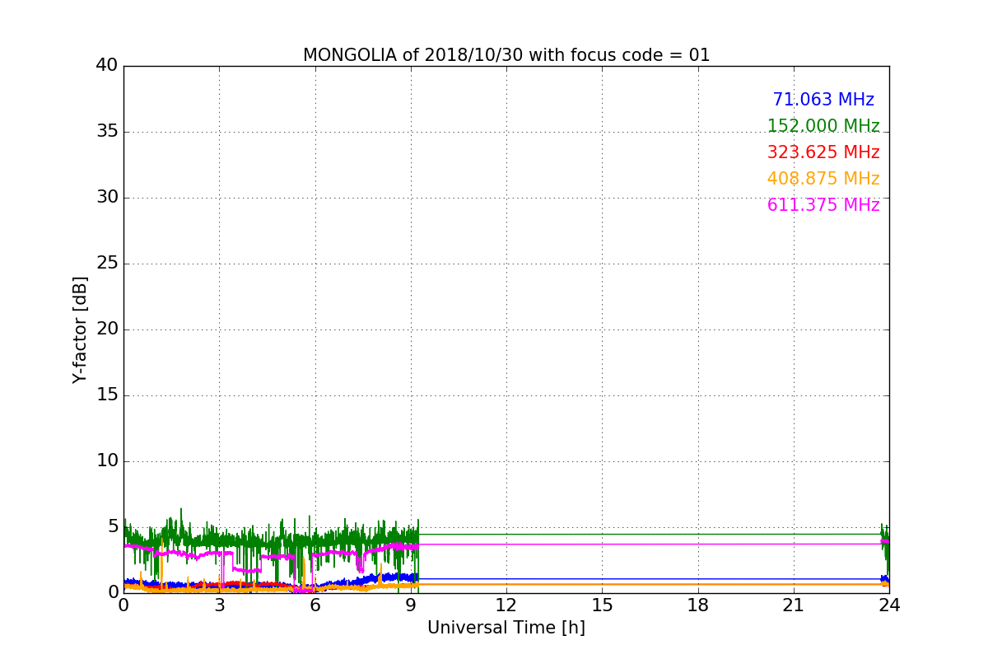Image resolution: width=988 pixels, height=659 pixels.
Task: Click x-axis tick label 18
Action: click(698, 605)
